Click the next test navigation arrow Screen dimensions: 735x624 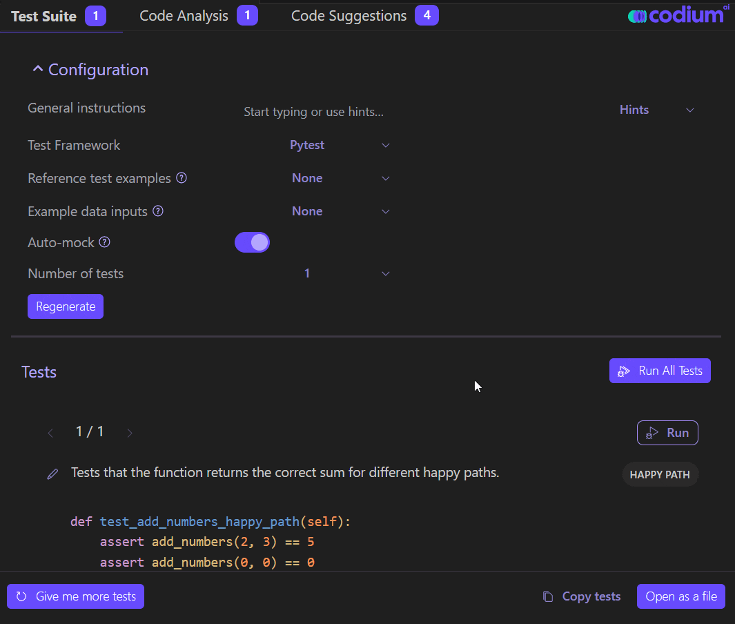pyautogui.click(x=130, y=433)
